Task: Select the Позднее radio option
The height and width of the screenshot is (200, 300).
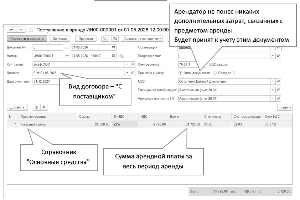Action: [215, 73]
